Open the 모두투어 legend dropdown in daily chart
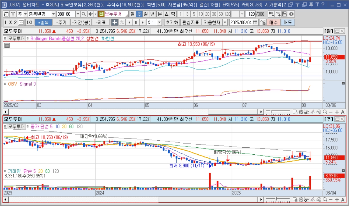This screenshot has width=349, height=206. [x=16, y=39]
